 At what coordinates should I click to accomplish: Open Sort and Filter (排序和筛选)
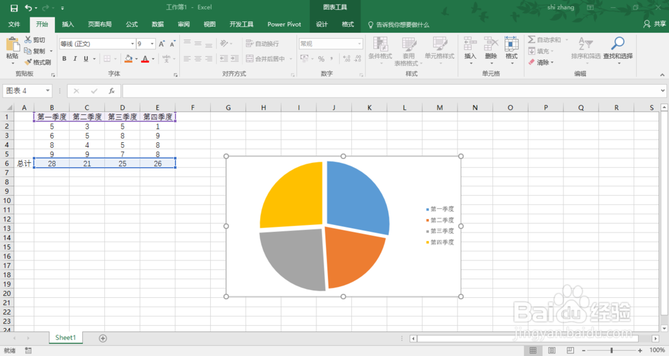[586, 49]
